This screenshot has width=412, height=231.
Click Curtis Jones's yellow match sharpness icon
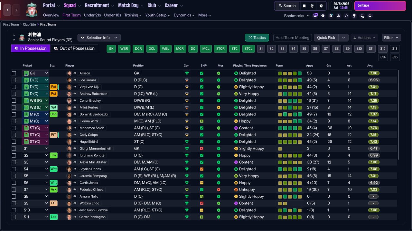202,183
